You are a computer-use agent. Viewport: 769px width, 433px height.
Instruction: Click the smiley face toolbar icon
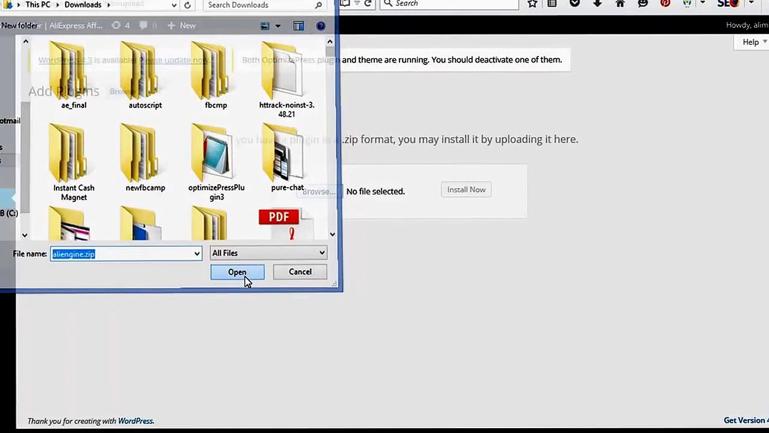643,4
